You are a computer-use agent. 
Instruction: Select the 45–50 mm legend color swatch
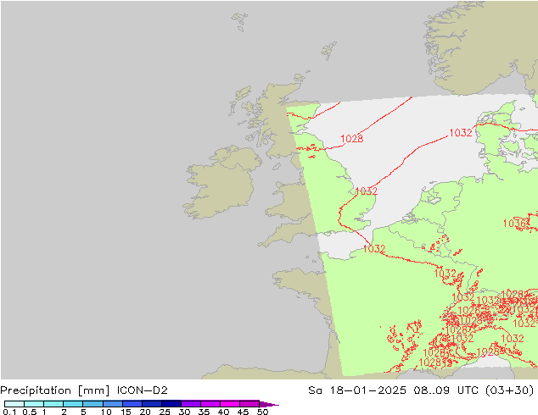(x=249, y=404)
